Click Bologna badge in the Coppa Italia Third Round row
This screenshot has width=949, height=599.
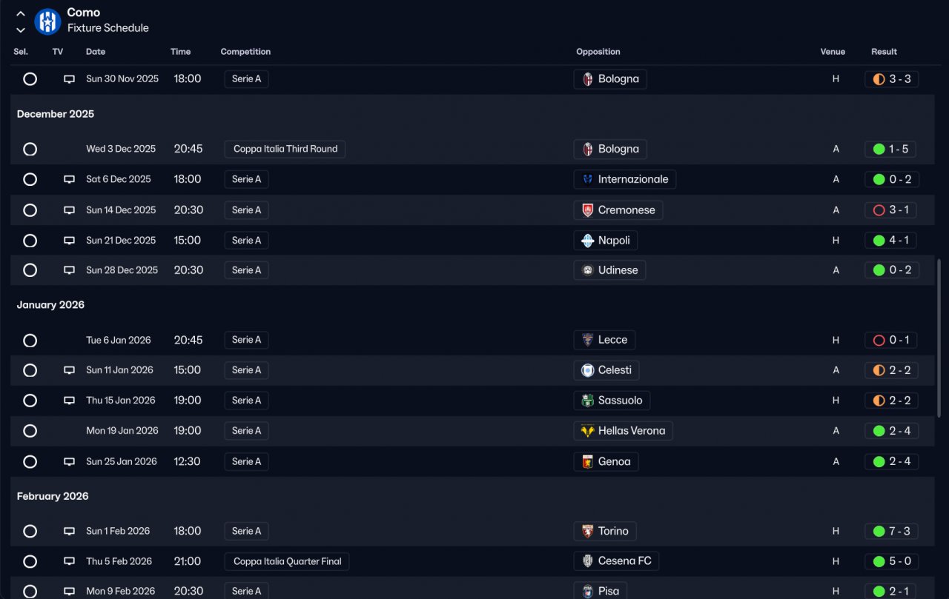pos(588,149)
